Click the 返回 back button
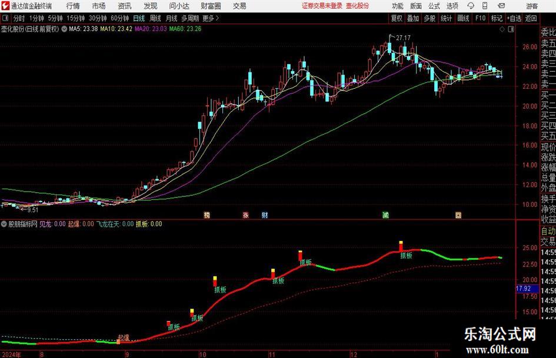This screenshot has width=556, height=358. [x=531, y=18]
